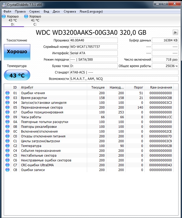Open the Сервис menu
The width and height of the screenshot is (182, 218).
click(35, 11)
